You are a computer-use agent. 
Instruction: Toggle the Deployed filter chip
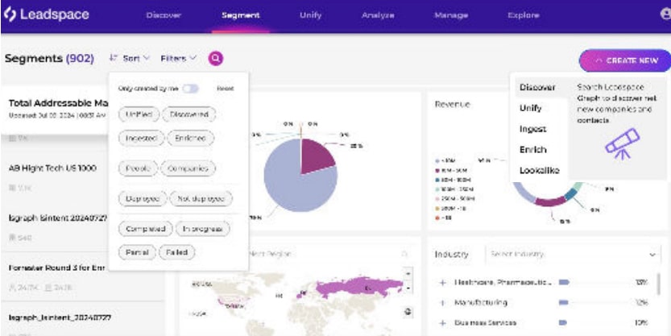143,198
